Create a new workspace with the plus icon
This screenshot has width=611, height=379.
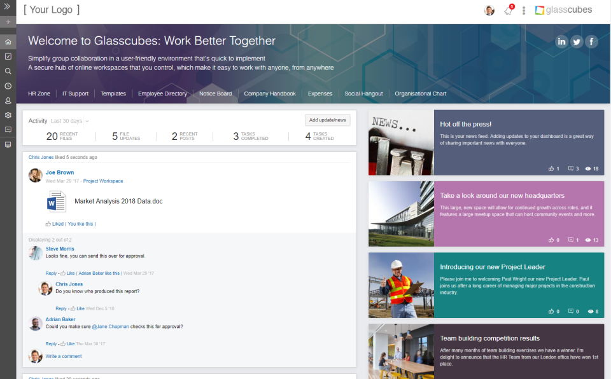8,22
